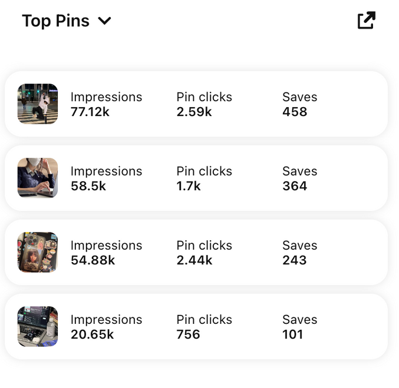This screenshot has height=388, width=399.
Task: Select the 20.65k impressions value
Action: (92, 334)
